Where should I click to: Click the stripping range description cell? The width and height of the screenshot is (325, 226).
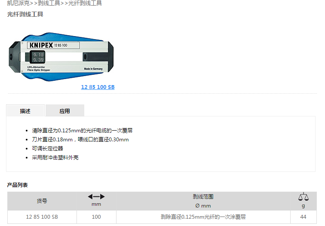(x=203, y=217)
